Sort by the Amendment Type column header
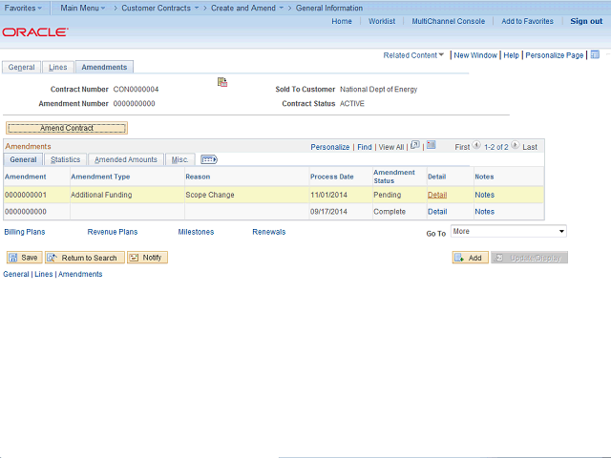The image size is (611, 458). (x=100, y=177)
